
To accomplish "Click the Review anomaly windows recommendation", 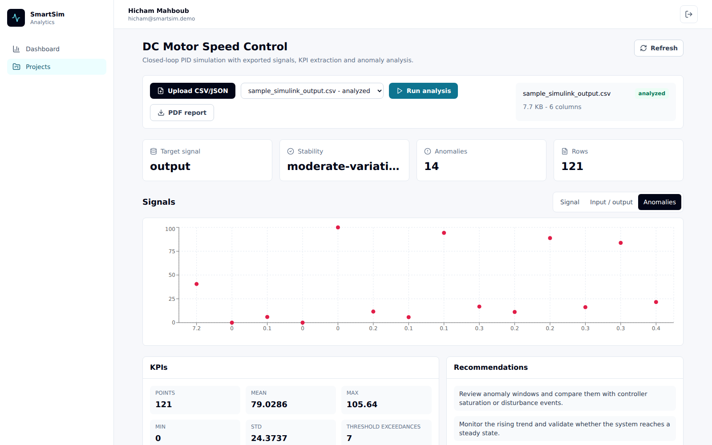I will 565,398.
